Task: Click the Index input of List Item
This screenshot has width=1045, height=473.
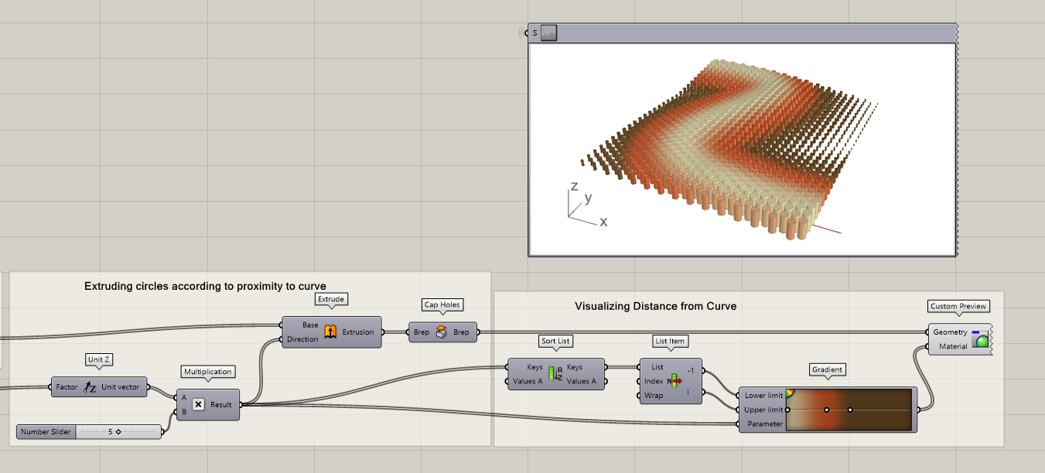Action: [654, 381]
